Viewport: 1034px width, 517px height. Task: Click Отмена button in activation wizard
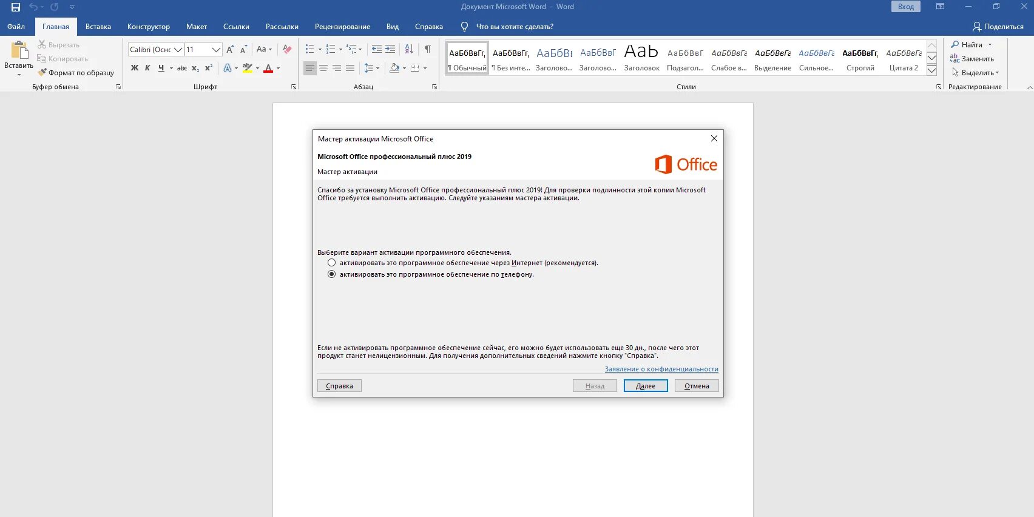(x=697, y=386)
